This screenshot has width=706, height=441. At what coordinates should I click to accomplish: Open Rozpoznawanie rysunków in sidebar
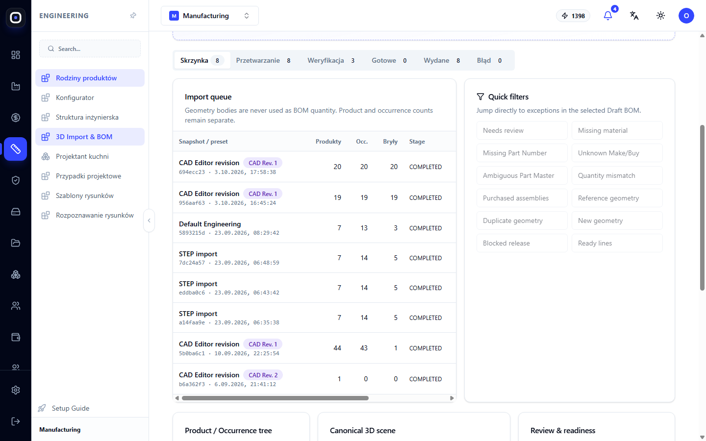(90, 215)
